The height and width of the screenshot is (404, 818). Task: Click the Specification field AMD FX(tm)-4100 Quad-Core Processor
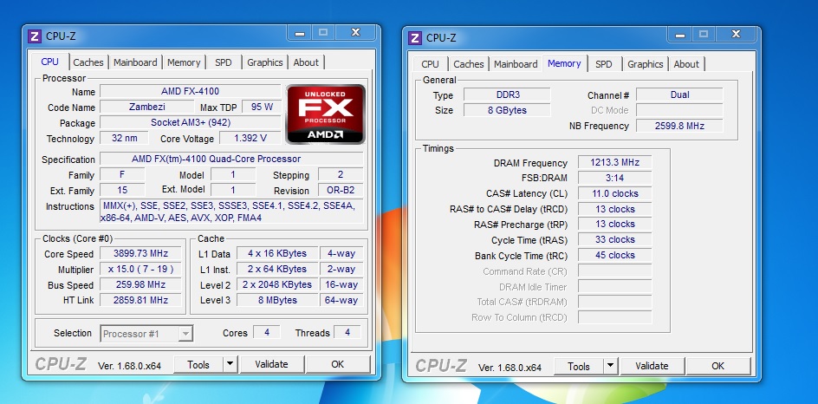pyautogui.click(x=231, y=159)
